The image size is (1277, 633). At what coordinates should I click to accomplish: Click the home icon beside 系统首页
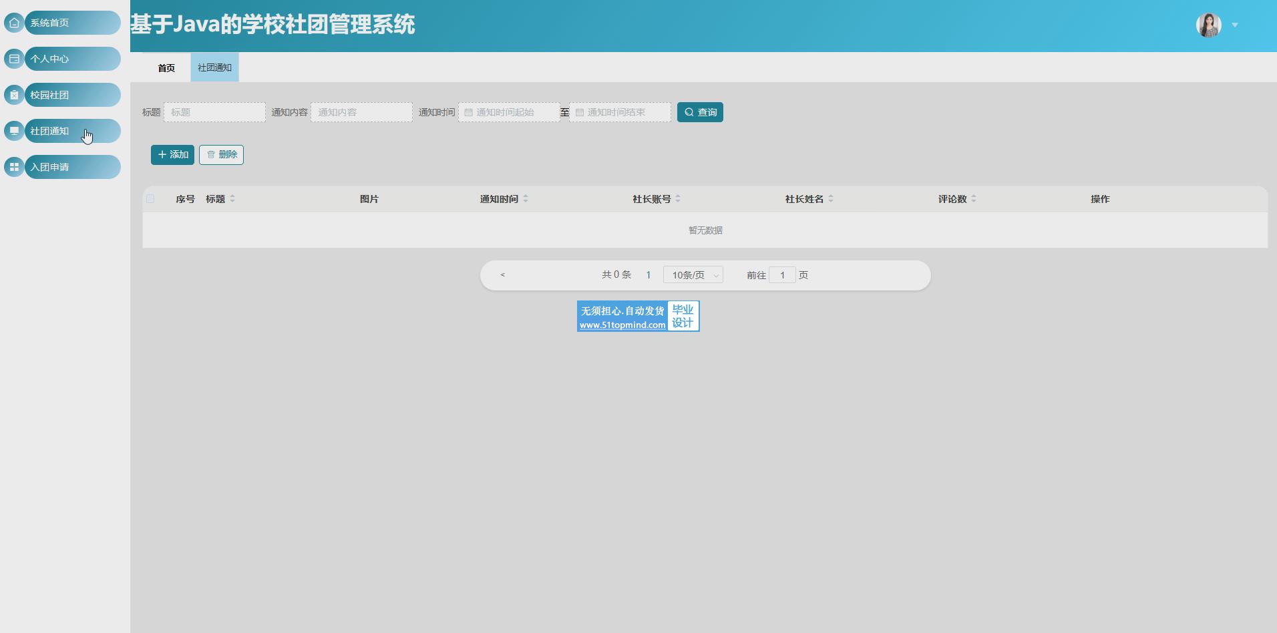pos(14,23)
